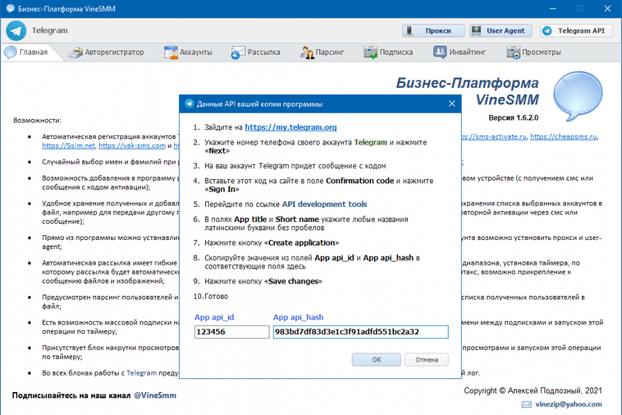Open the @VineSmm channel link
Screen dimensions: 622x415
[155, 396]
